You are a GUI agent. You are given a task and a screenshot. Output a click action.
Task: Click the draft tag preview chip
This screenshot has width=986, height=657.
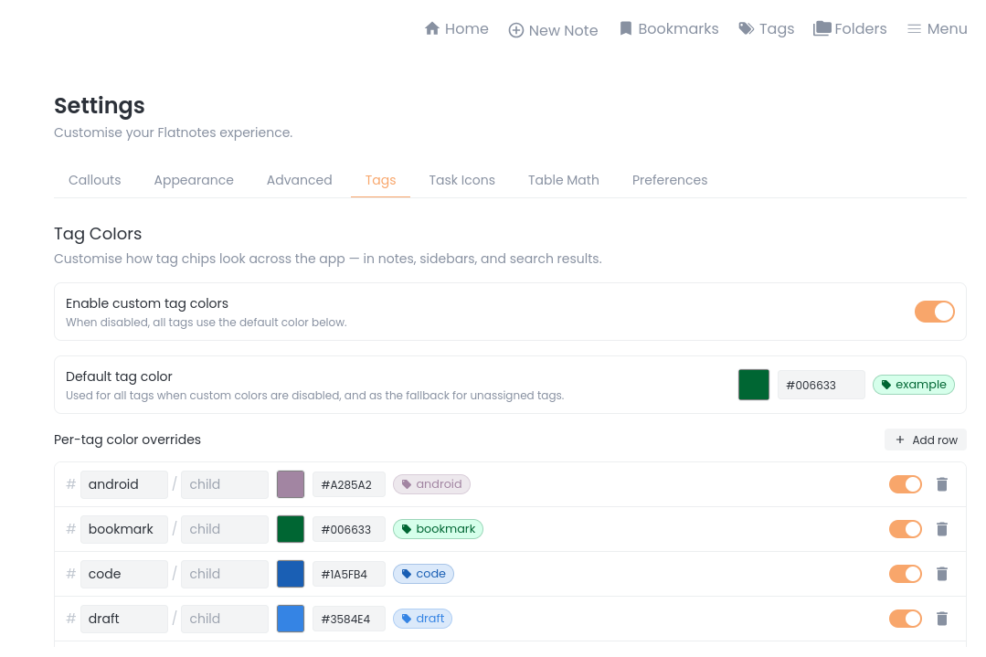point(422,619)
